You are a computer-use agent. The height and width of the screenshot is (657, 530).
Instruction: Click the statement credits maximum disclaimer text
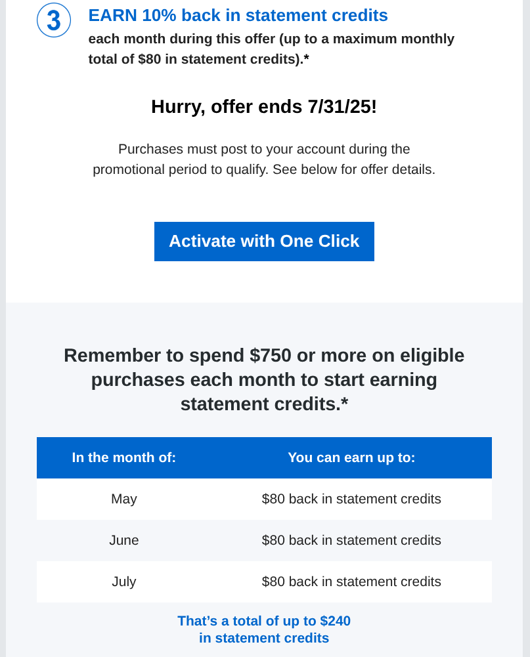(x=271, y=49)
